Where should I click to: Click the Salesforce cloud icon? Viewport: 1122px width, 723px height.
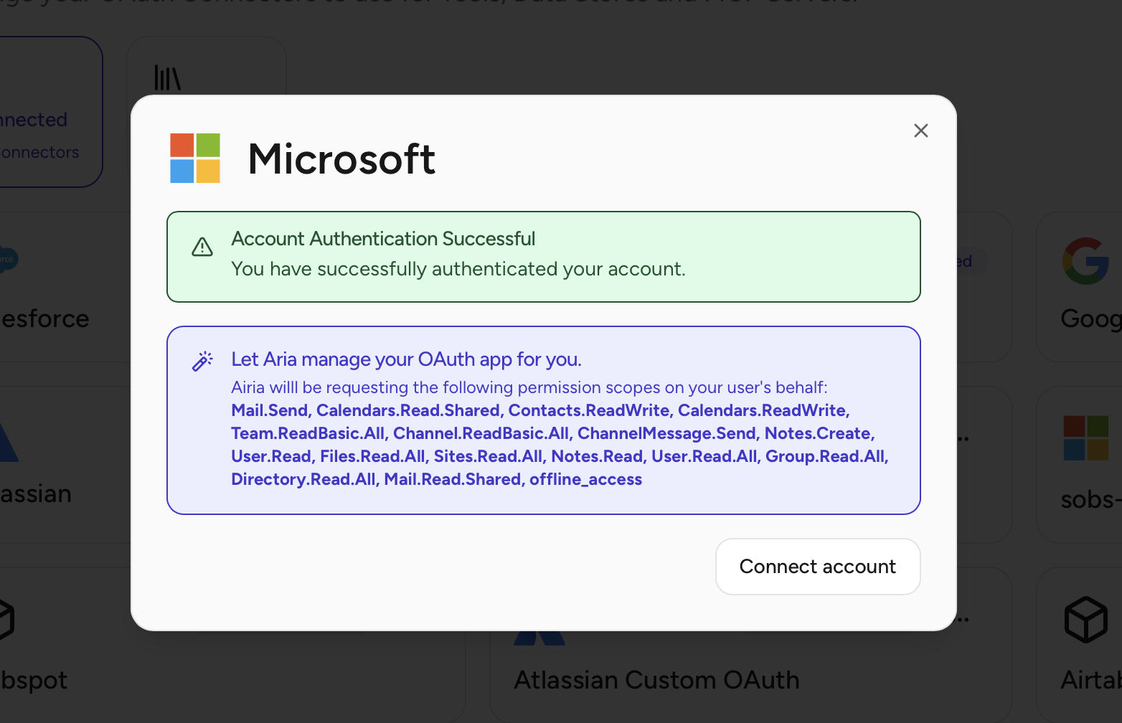pyautogui.click(x=7, y=258)
